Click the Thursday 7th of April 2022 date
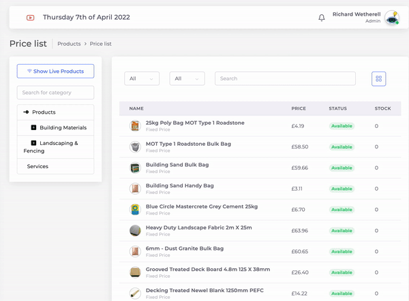The width and height of the screenshot is (409, 301). tap(87, 18)
